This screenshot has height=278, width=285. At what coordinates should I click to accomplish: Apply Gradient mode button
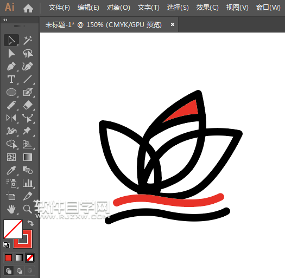[x=19, y=257]
